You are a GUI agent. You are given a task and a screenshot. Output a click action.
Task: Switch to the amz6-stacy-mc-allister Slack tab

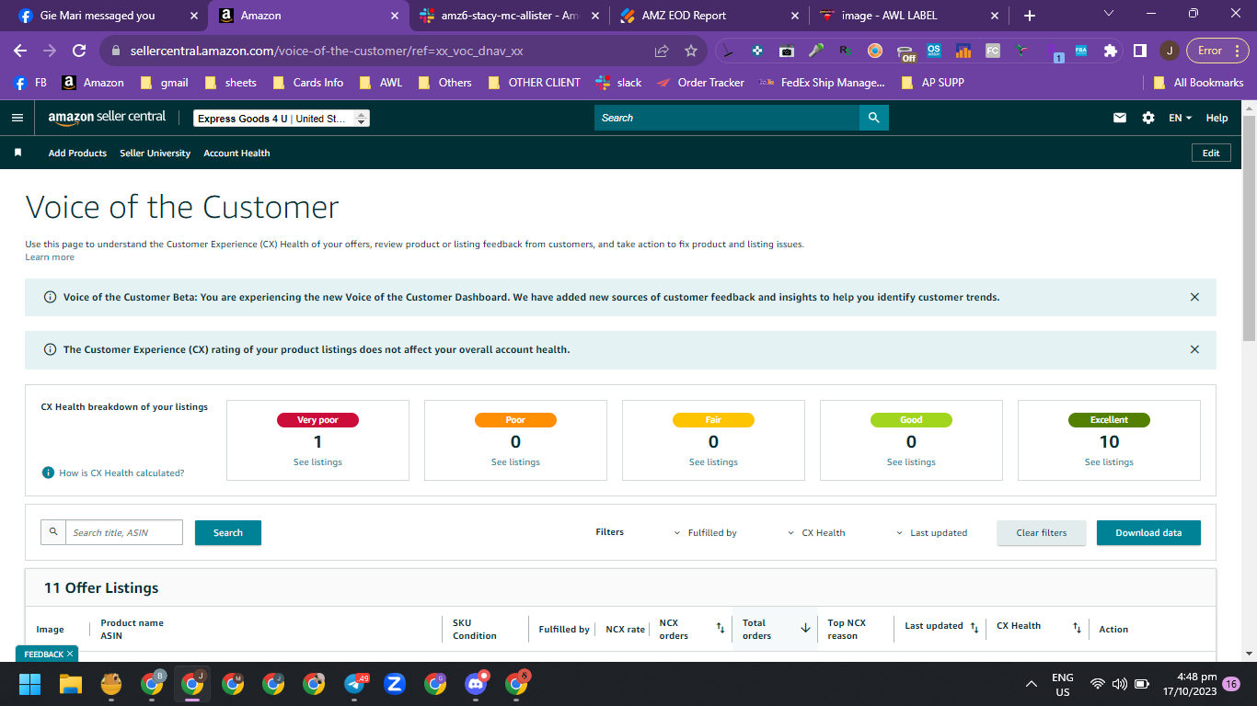[509, 16]
